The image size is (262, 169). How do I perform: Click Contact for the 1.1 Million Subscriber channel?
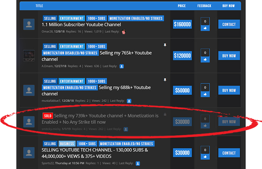(x=229, y=24)
